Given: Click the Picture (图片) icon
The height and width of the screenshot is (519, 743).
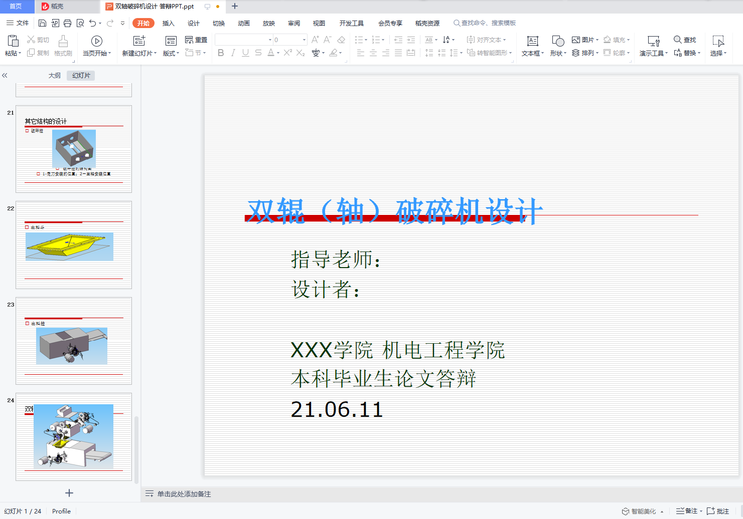Looking at the screenshot, I should click(576, 40).
